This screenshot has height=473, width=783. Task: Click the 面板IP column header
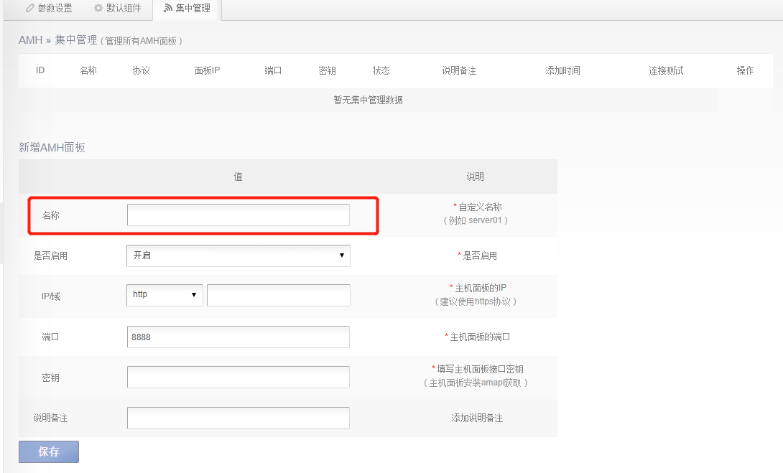[x=207, y=70]
